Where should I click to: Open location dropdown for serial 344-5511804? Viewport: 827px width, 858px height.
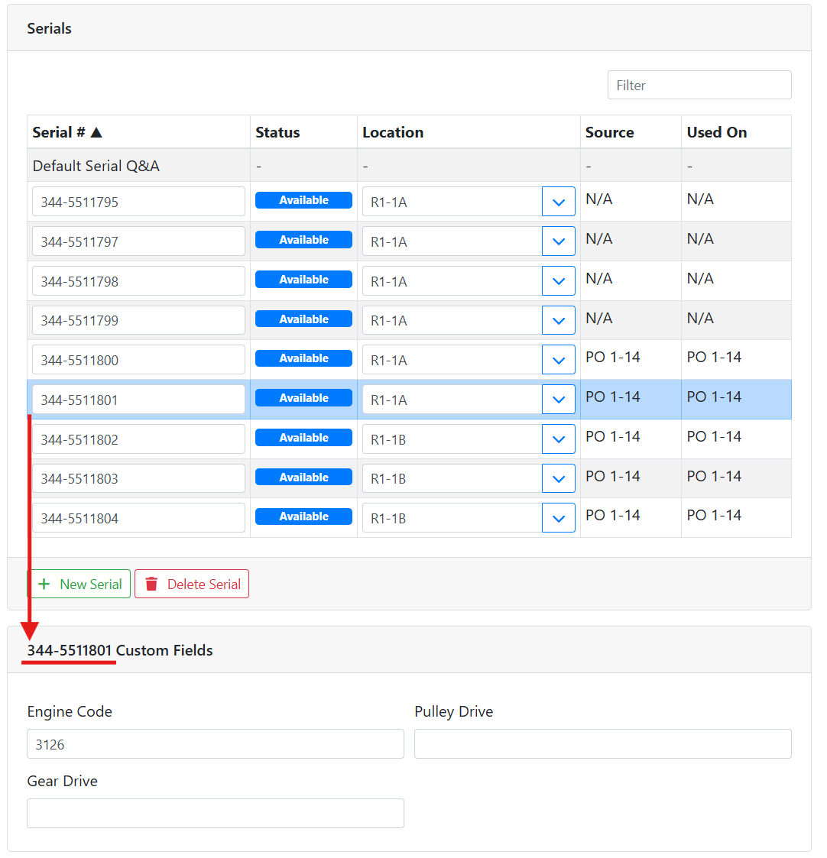point(558,518)
